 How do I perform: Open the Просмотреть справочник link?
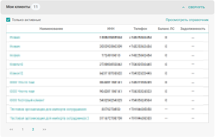click(x=187, y=20)
